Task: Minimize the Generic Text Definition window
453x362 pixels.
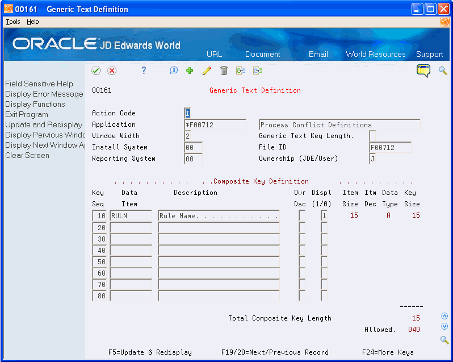Action: (417, 9)
